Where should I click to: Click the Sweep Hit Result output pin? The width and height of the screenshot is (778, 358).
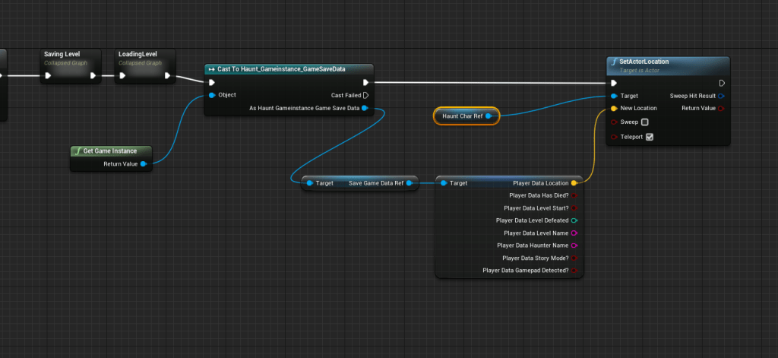[721, 96]
